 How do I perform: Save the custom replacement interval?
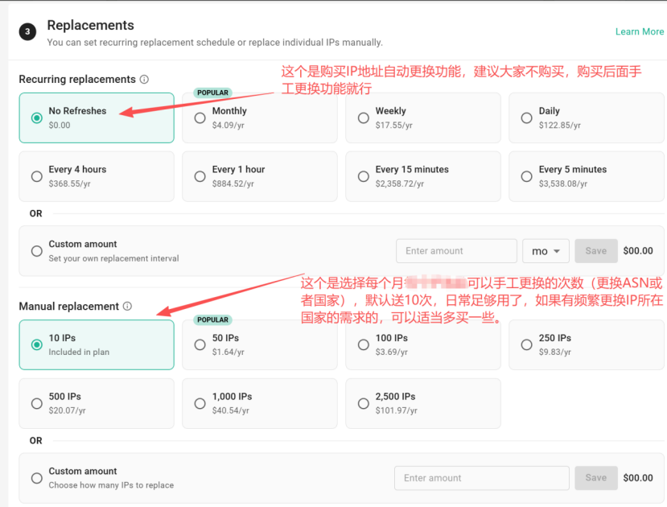click(596, 251)
